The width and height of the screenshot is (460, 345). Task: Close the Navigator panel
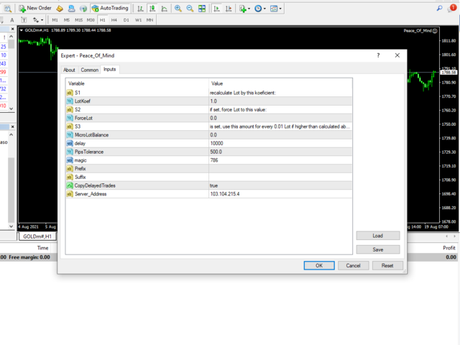12,126
